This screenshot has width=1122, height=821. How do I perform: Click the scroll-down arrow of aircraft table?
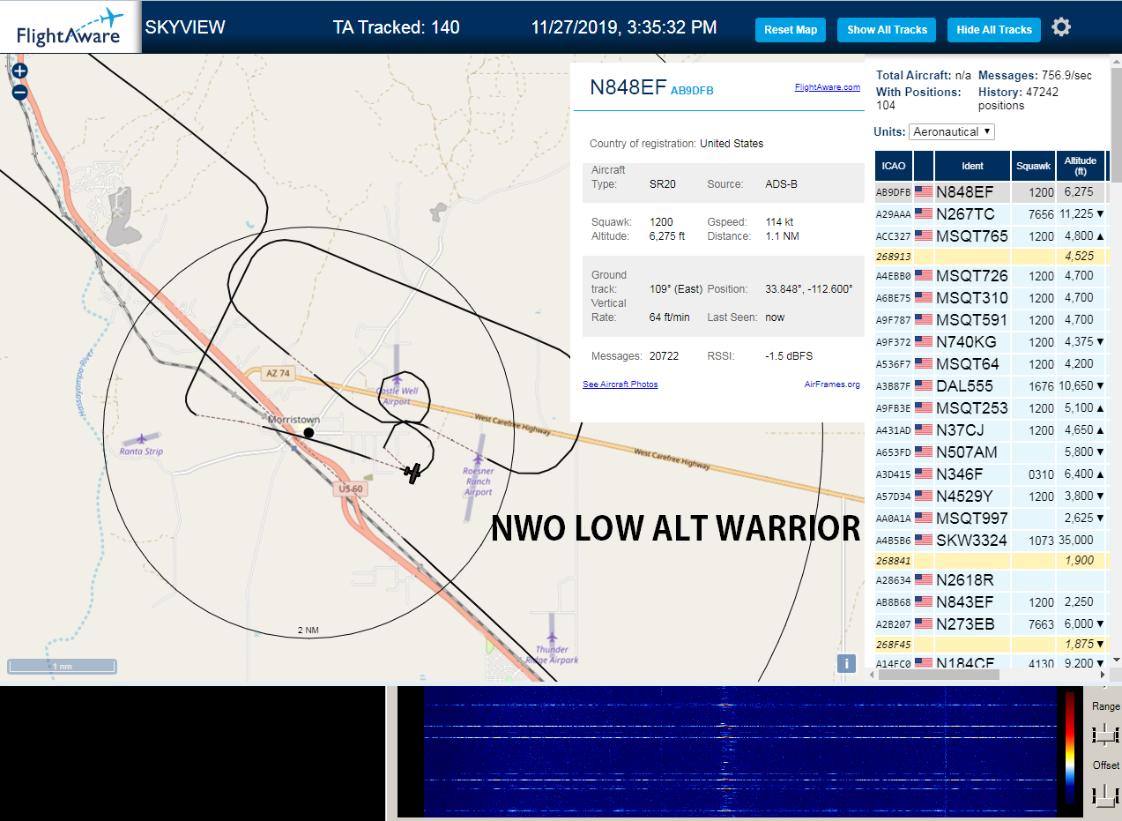pyautogui.click(x=1115, y=660)
